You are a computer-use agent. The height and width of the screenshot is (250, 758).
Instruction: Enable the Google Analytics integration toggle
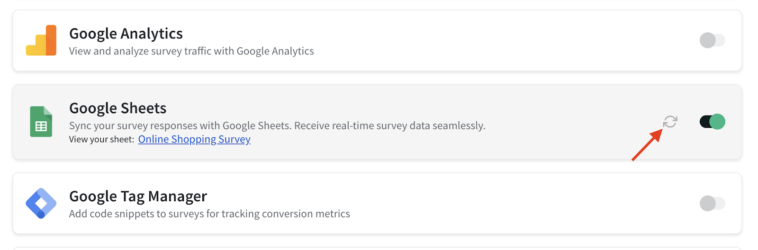click(x=712, y=40)
